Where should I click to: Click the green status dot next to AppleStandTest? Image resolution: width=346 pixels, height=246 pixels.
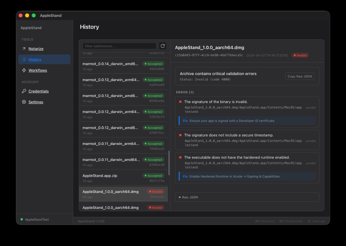pos(21,219)
